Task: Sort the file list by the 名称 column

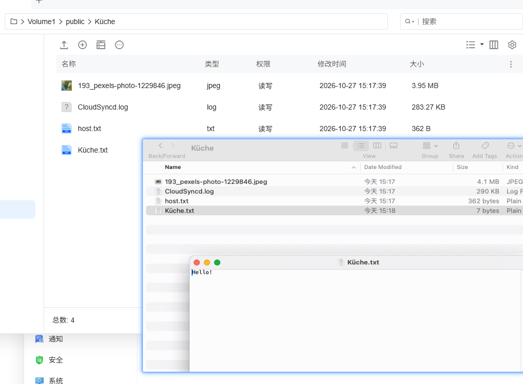Action: tap(69, 64)
